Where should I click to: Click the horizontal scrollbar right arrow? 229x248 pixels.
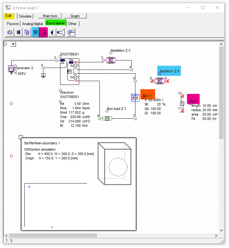[216, 235]
